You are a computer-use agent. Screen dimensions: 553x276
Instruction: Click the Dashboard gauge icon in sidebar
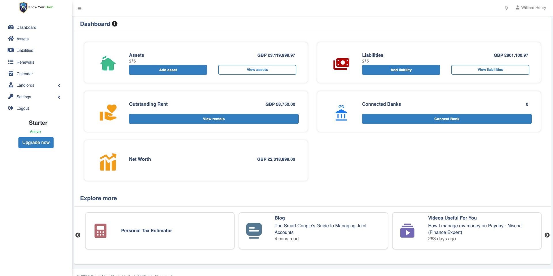(x=11, y=27)
